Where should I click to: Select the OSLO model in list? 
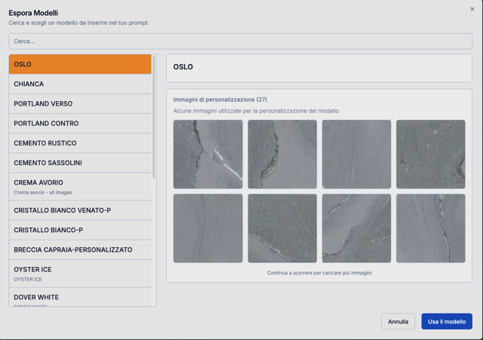80,64
